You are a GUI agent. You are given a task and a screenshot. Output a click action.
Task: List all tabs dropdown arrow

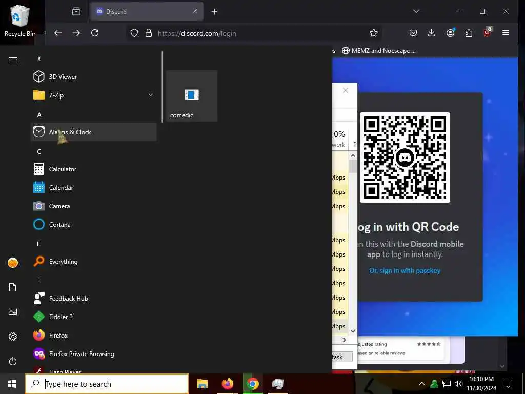[416, 11]
